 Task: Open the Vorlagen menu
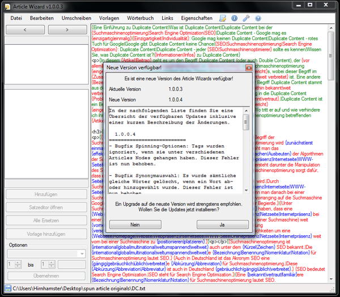click(109, 18)
